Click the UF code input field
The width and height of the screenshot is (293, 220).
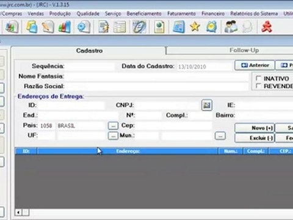pyautogui.click(x=46, y=136)
